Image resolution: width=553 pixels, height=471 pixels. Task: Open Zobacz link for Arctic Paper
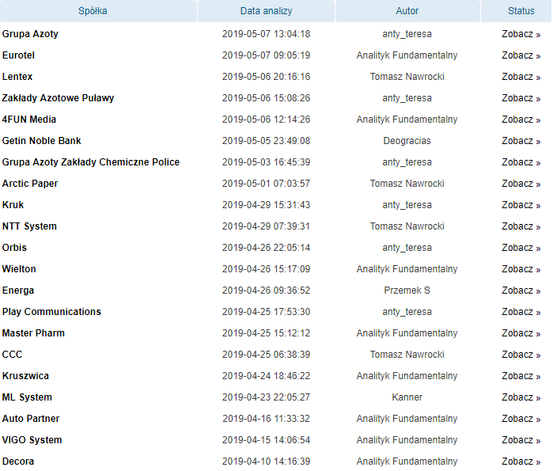point(521,184)
